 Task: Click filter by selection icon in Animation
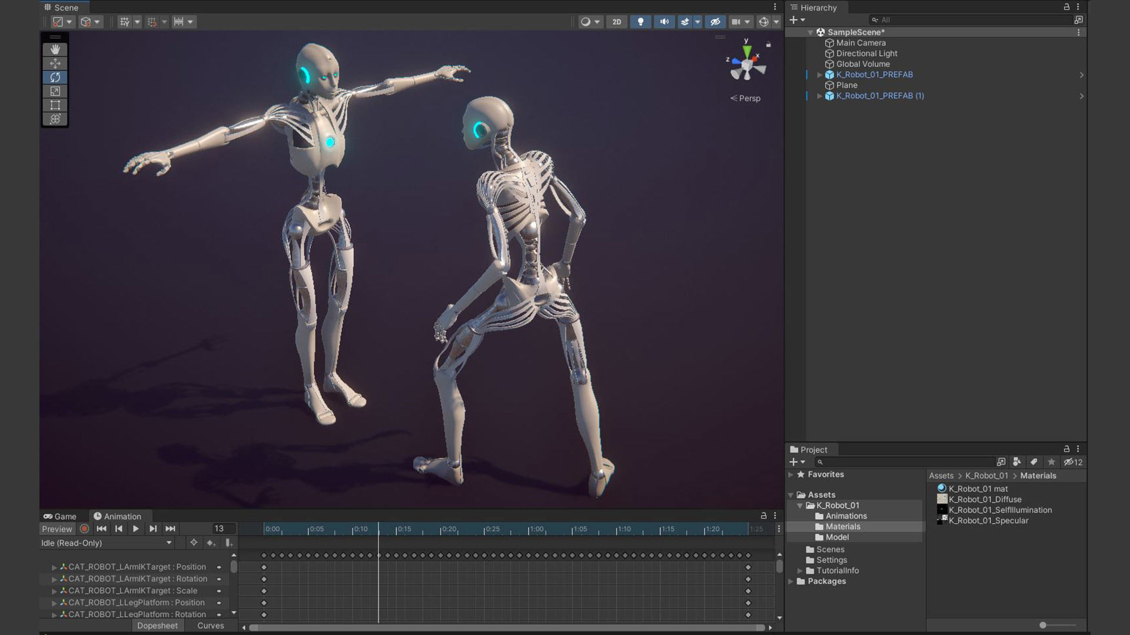[194, 543]
